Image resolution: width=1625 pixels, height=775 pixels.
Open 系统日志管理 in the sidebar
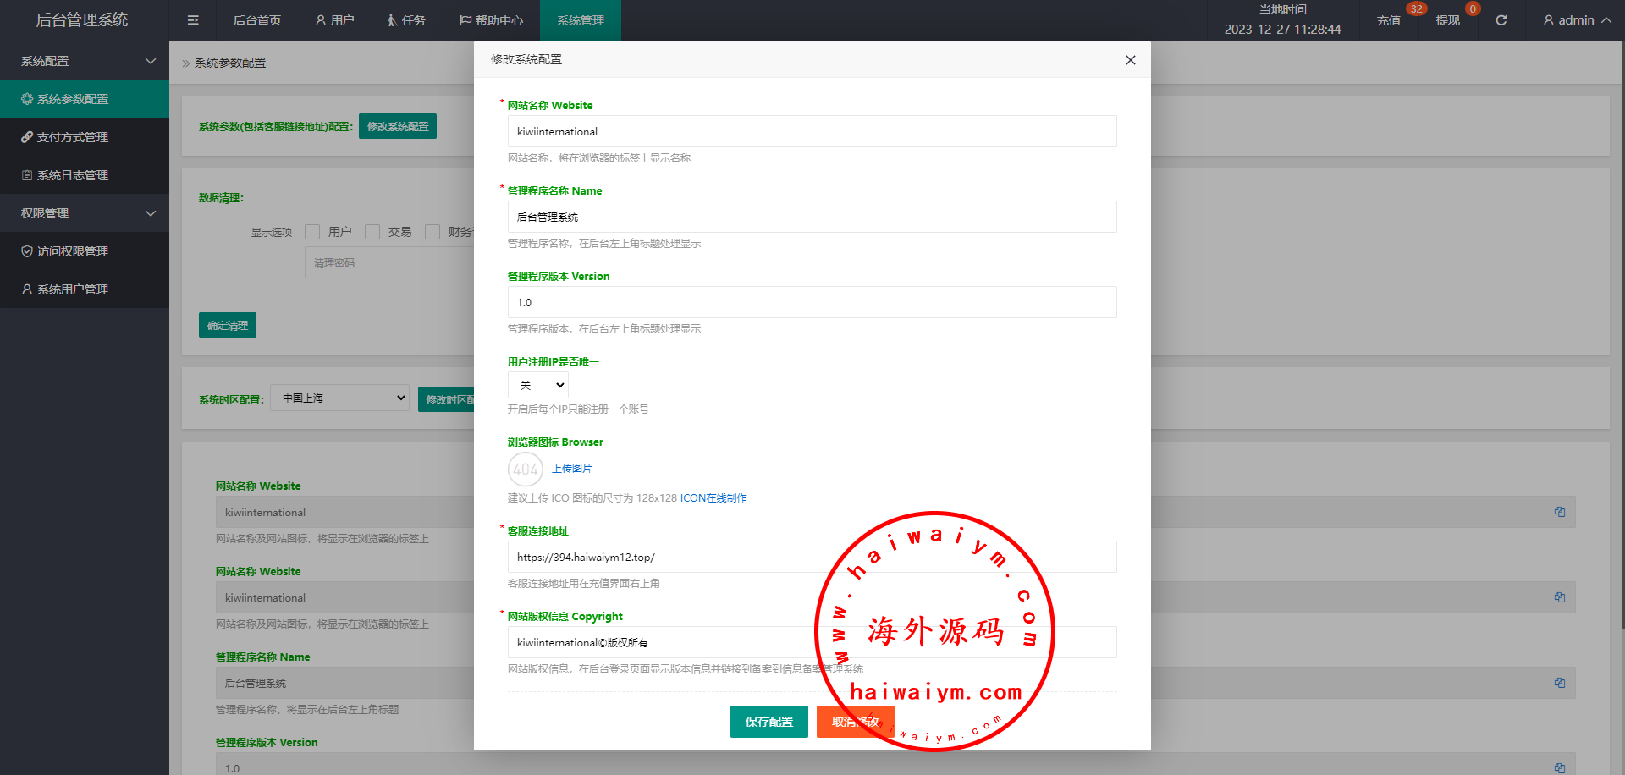pyautogui.click(x=73, y=175)
